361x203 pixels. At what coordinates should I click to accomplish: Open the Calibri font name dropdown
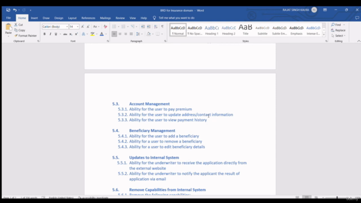click(67, 27)
